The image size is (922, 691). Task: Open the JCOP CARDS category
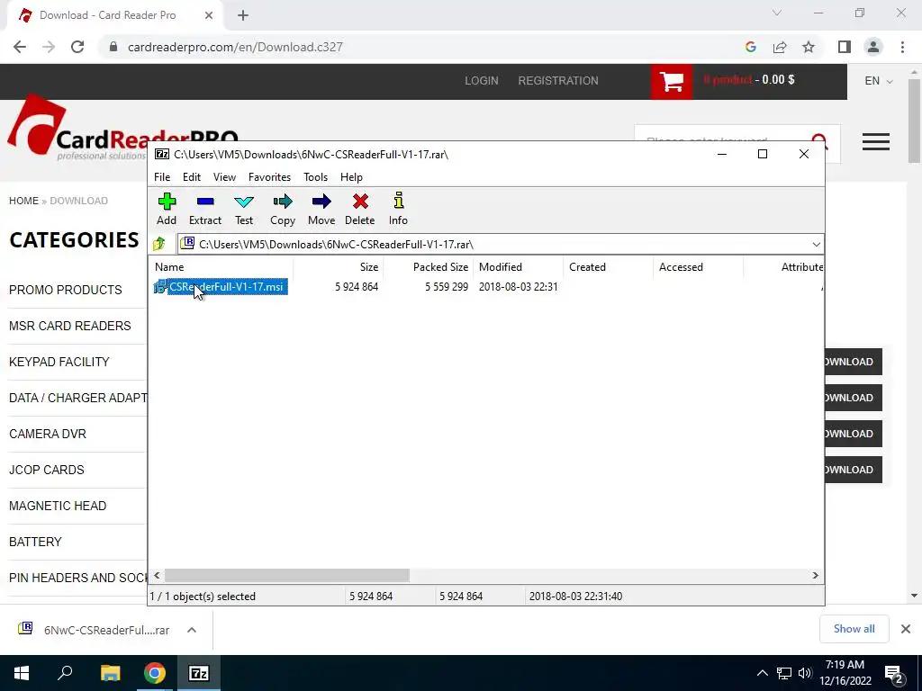click(x=47, y=470)
